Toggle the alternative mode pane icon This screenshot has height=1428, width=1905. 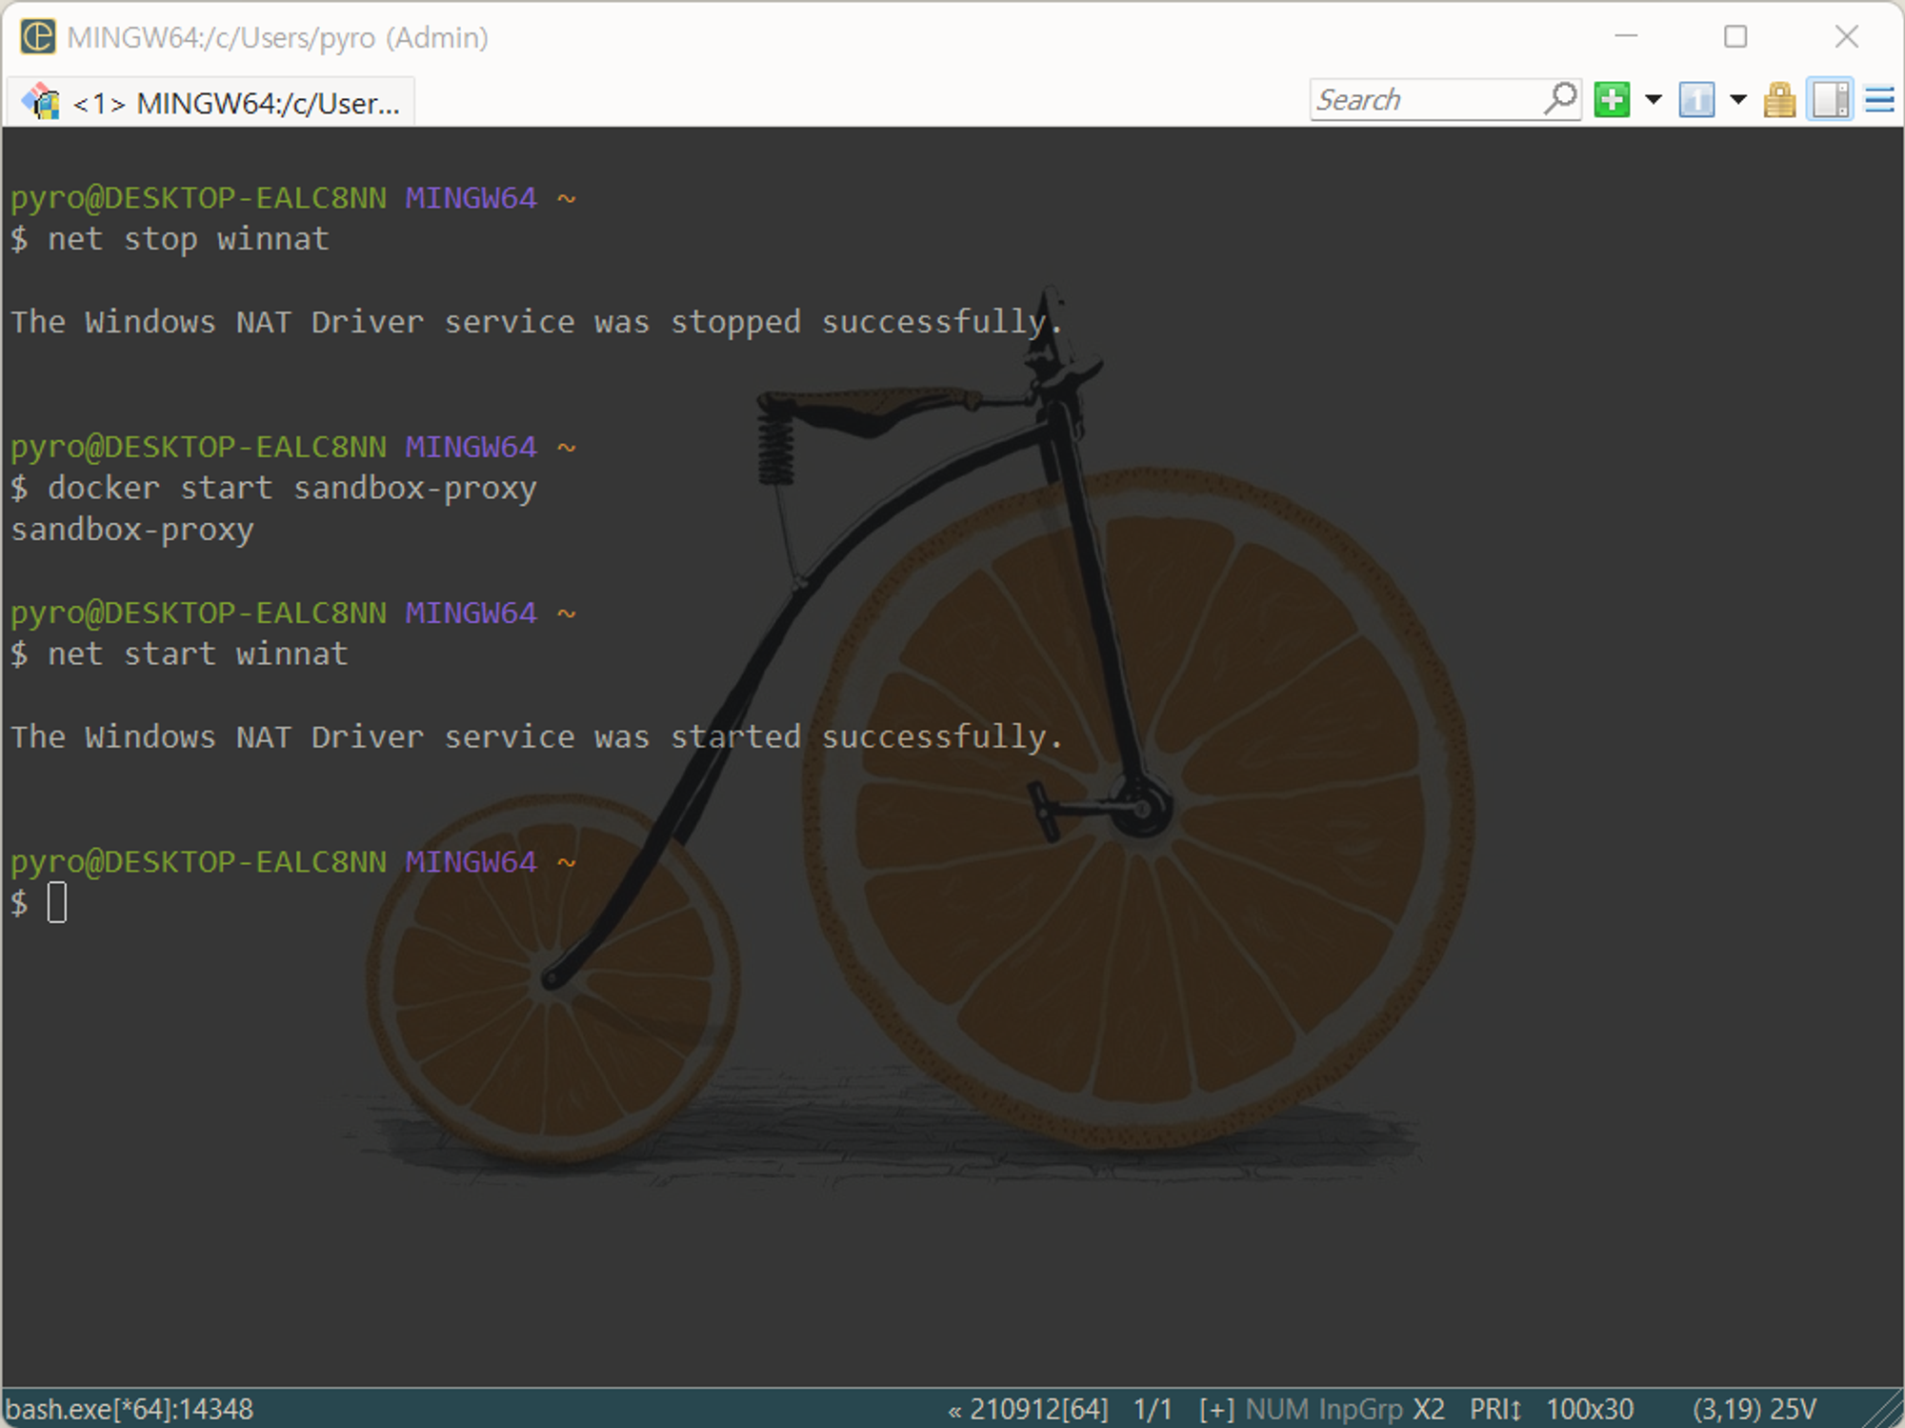click(x=1831, y=99)
